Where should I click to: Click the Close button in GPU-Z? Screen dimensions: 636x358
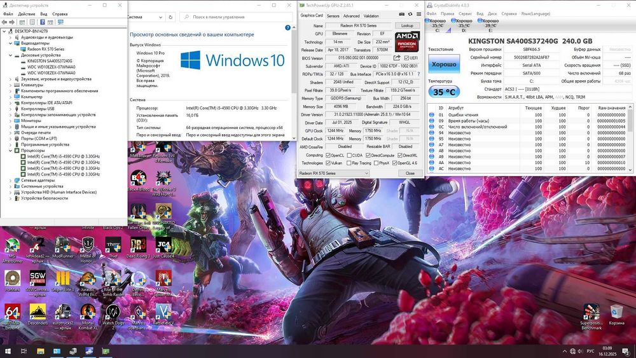pos(410,173)
